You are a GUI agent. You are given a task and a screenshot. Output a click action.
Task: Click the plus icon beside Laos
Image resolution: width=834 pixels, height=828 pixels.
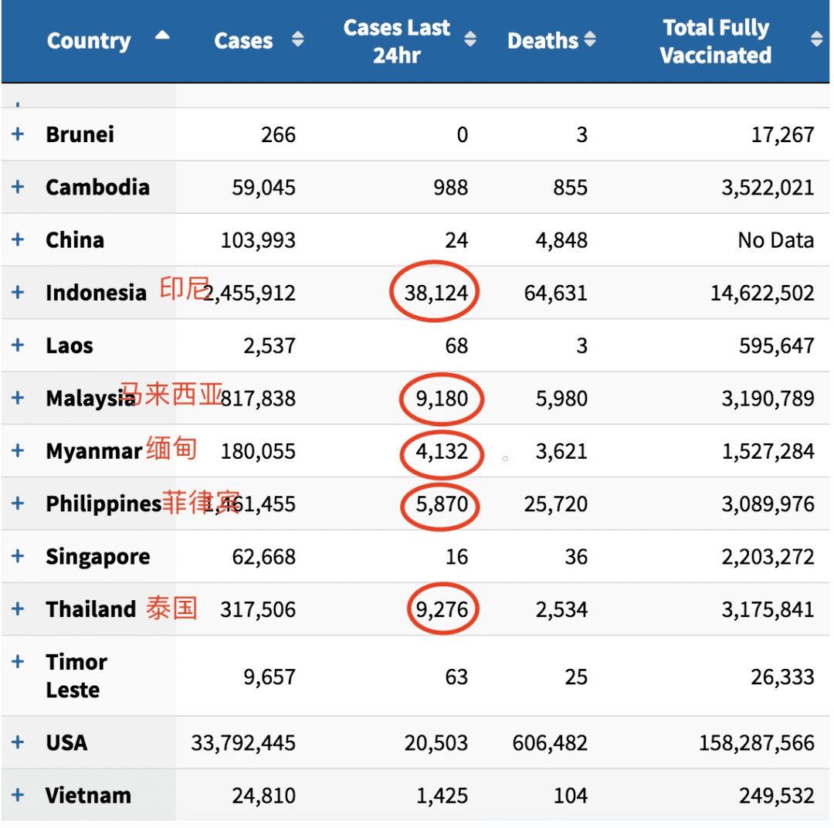18,344
